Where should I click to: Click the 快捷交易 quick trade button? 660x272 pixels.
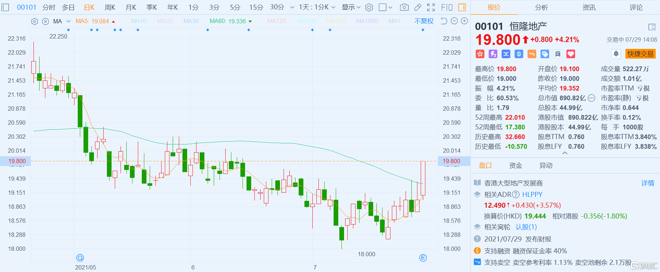pos(640,54)
